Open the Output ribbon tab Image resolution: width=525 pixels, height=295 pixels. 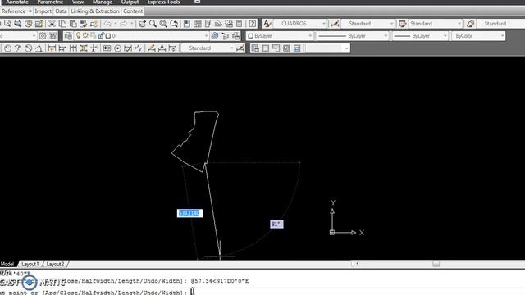[130, 2]
